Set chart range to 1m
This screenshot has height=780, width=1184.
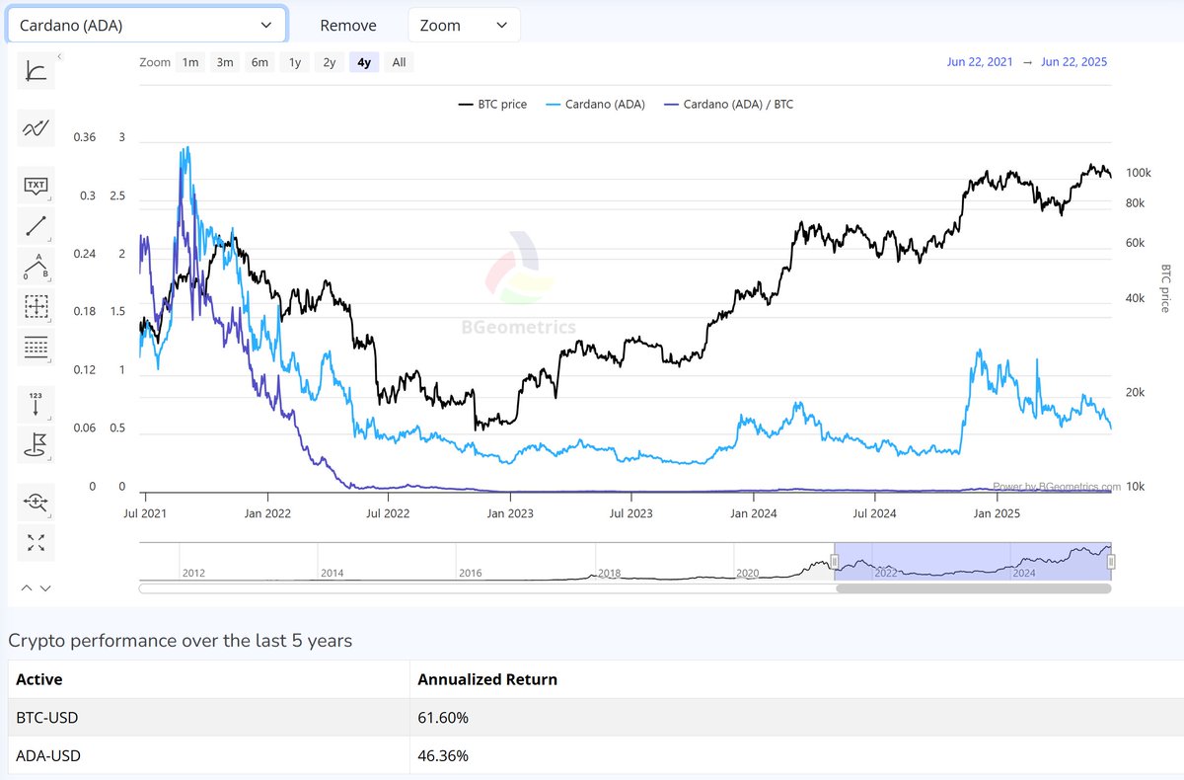(190, 62)
